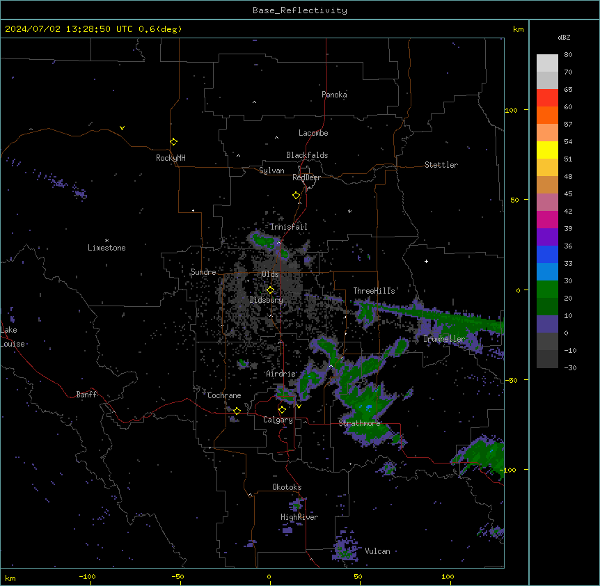Click the Sylvan label
Viewport: 600px width, 586px height.
tap(271, 171)
